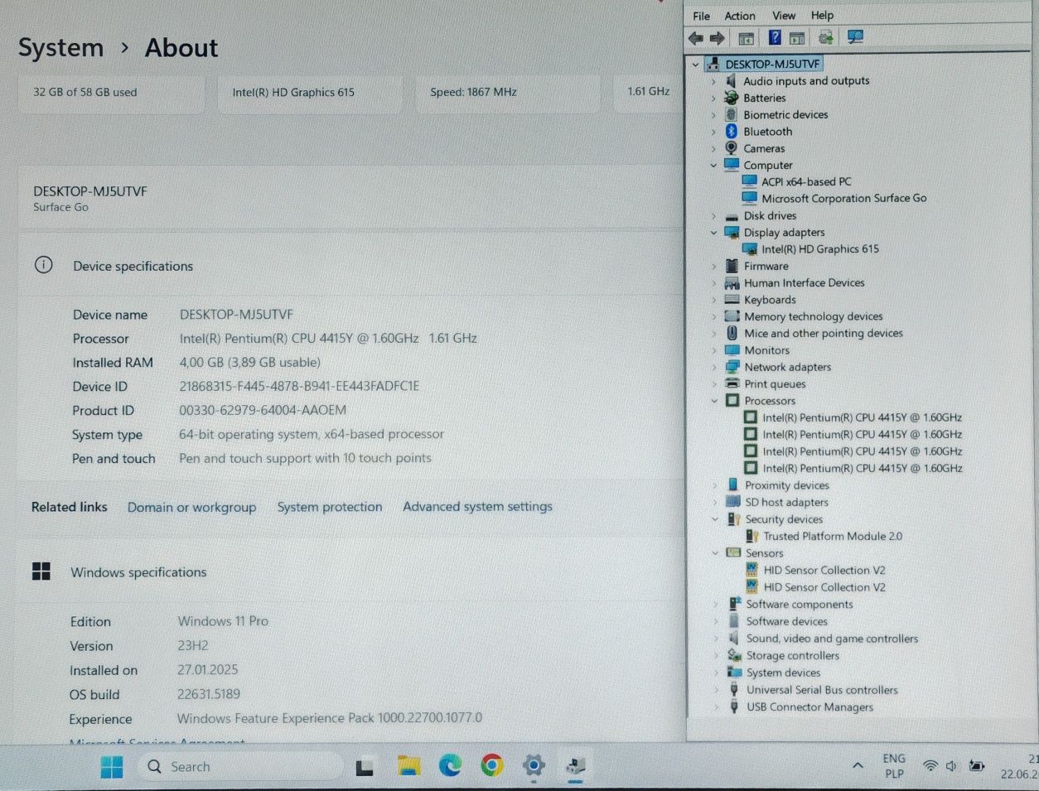
Task: Collapse the Processors category
Action: coord(714,401)
